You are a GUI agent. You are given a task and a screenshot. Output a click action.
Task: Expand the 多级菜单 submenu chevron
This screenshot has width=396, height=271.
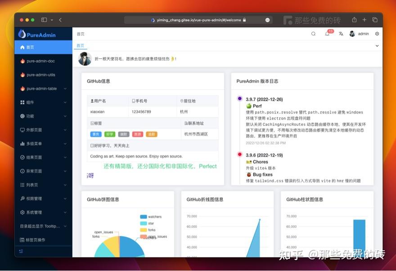65,143
